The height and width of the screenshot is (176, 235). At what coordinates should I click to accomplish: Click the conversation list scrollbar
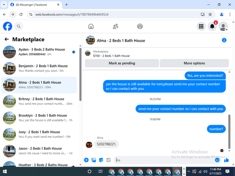(80, 74)
